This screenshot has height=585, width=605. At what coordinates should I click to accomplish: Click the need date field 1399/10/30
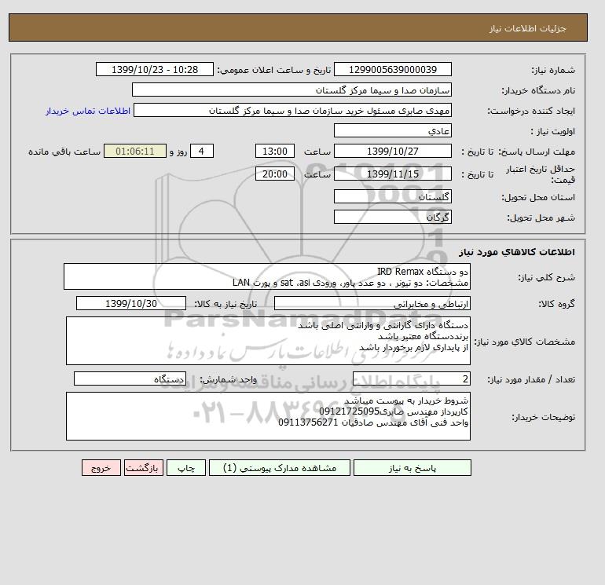[x=131, y=303]
